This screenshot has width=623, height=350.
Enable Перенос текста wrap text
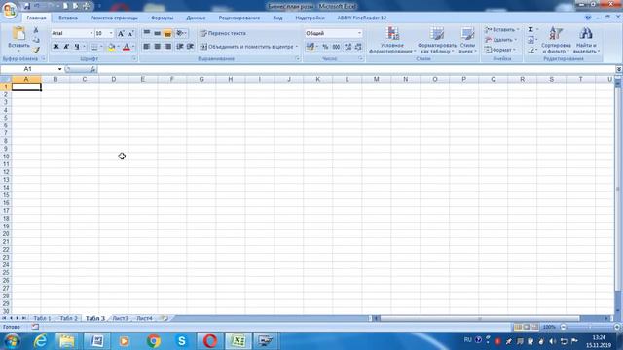(x=223, y=33)
